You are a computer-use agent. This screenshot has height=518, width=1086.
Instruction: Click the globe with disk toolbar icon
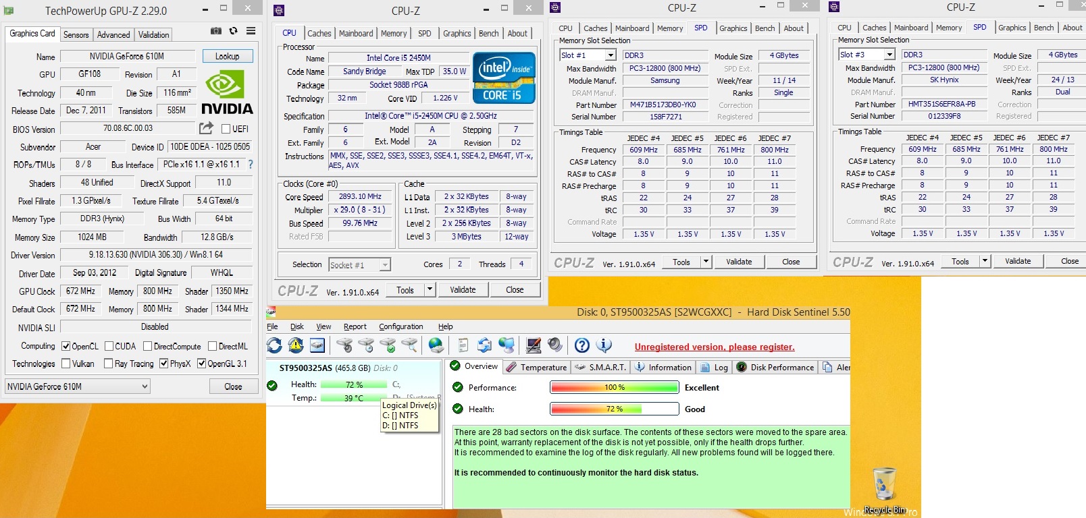pyautogui.click(x=436, y=345)
